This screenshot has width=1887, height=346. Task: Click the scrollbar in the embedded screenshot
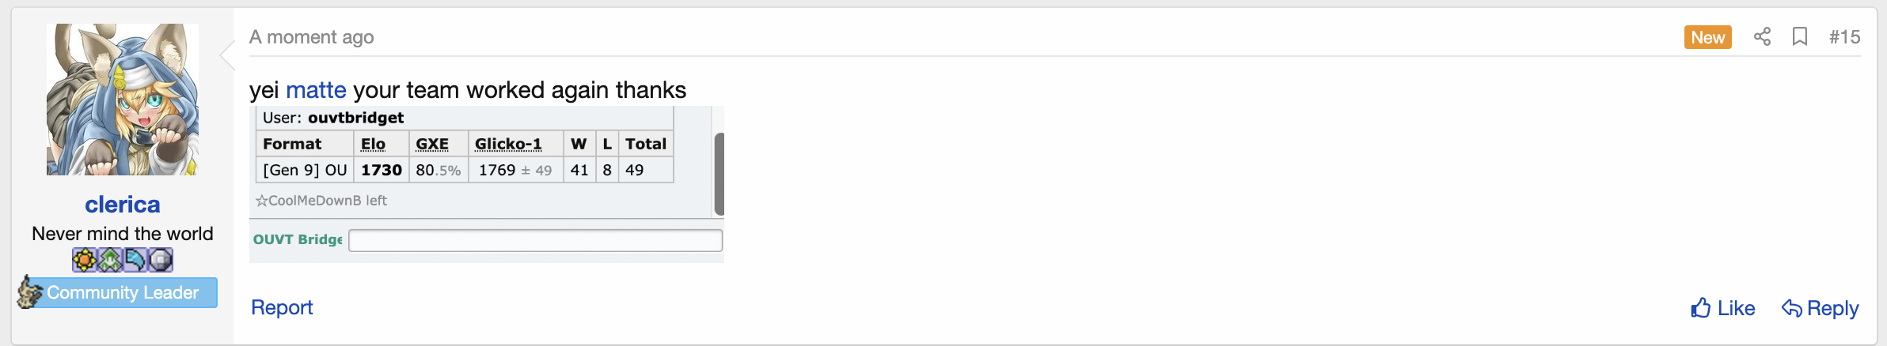click(x=719, y=174)
